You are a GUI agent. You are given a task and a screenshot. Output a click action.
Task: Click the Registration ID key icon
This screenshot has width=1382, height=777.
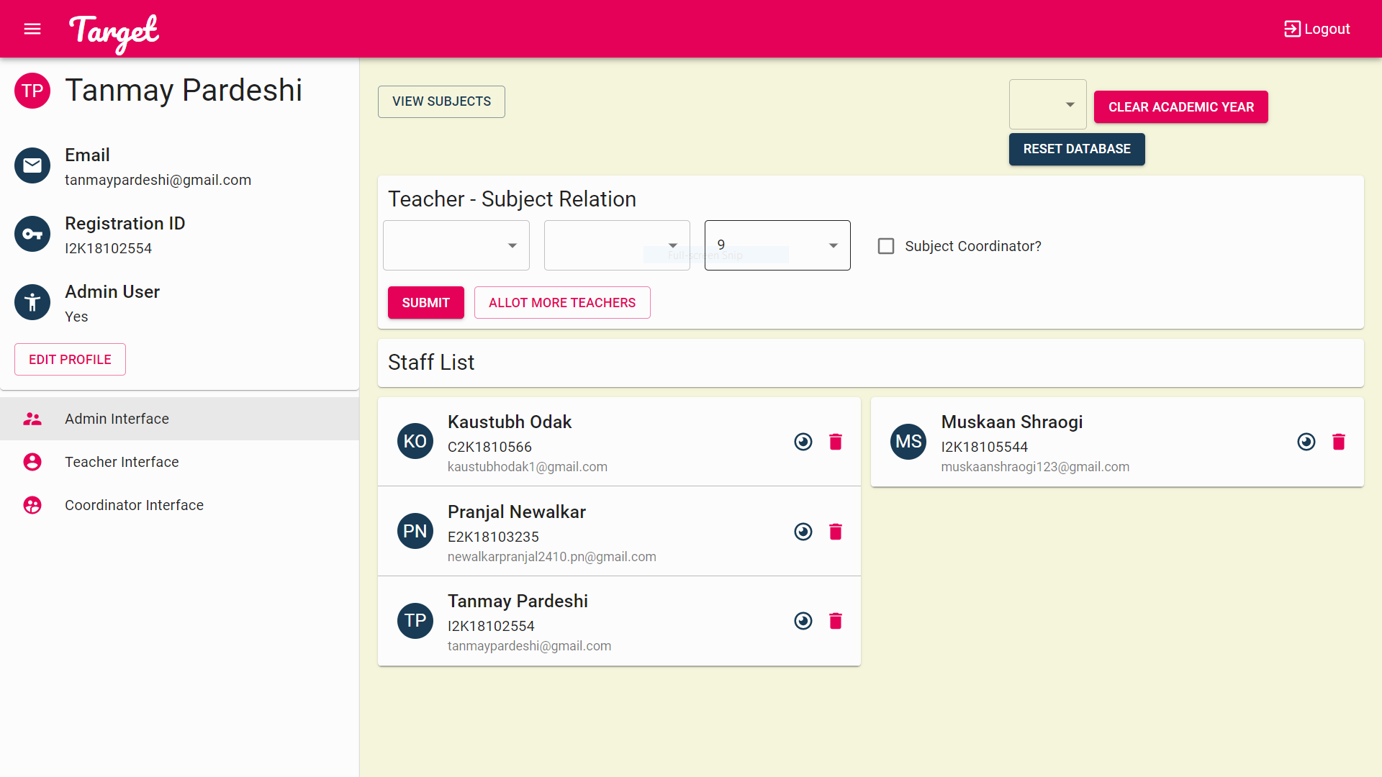tap(32, 234)
